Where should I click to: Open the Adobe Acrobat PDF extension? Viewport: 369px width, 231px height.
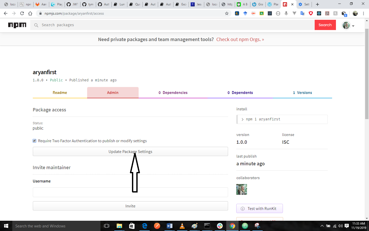point(327,13)
